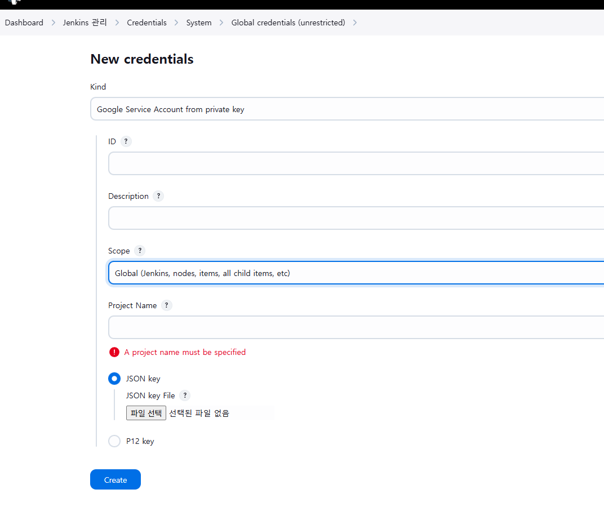Show Scope help tooltip icon
604x507 pixels.
(140, 251)
